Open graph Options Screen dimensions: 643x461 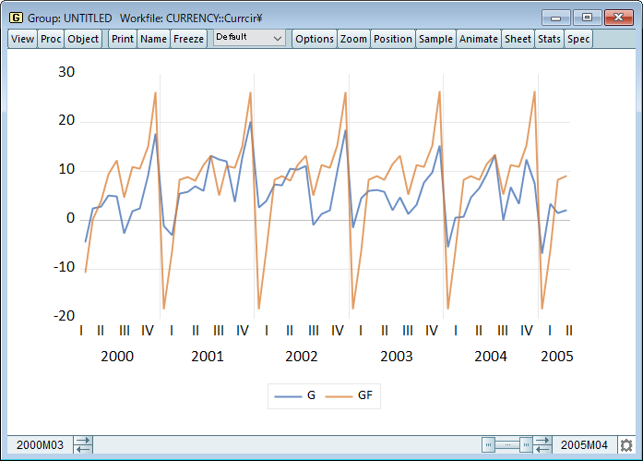pos(315,39)
